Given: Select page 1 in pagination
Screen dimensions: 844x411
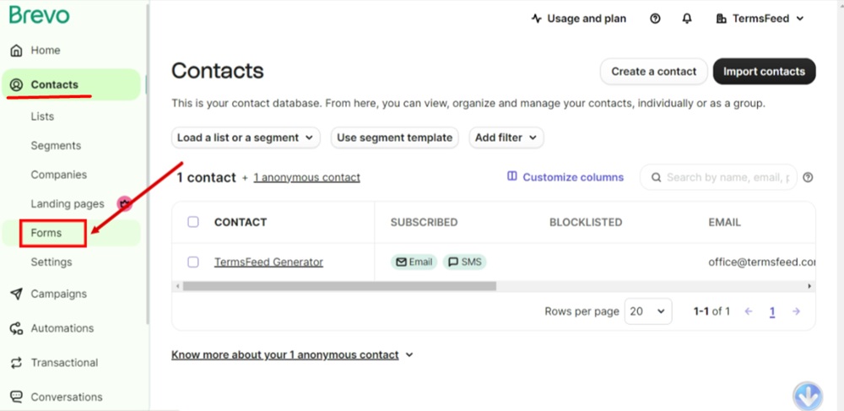Looking at the screenshot, I should tap(772, 312).
